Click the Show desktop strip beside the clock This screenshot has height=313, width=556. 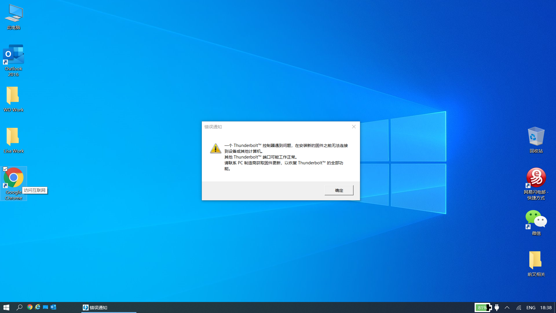point(555,307)
